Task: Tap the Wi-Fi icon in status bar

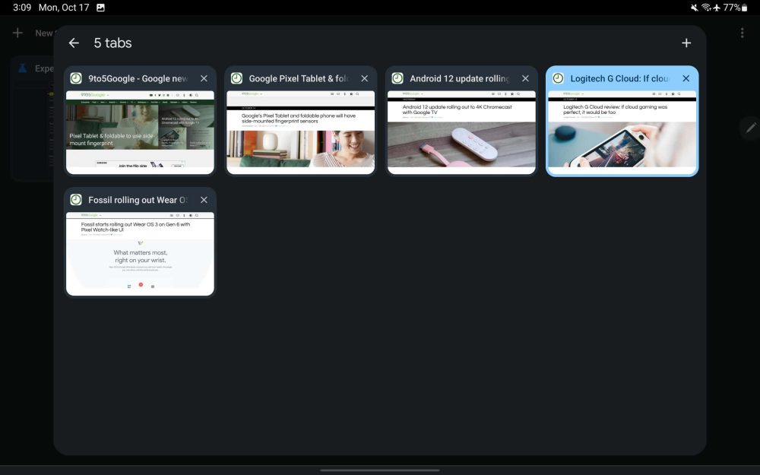Action: pyautogui.click(x=705, y=8)
